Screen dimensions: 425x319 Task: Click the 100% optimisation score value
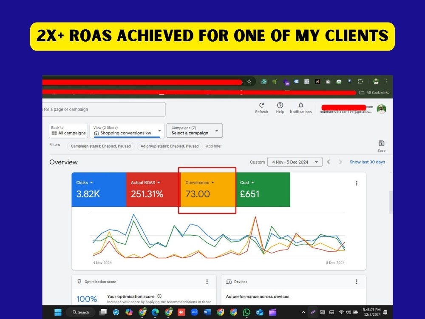87,299
